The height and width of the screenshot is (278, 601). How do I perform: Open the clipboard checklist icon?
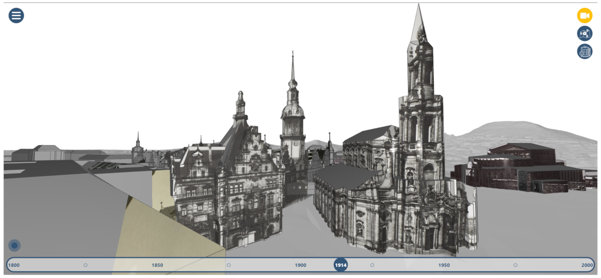coord(585,51)
